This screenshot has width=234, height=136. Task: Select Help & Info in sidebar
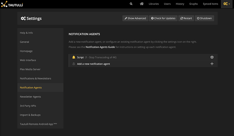(40, 33)
